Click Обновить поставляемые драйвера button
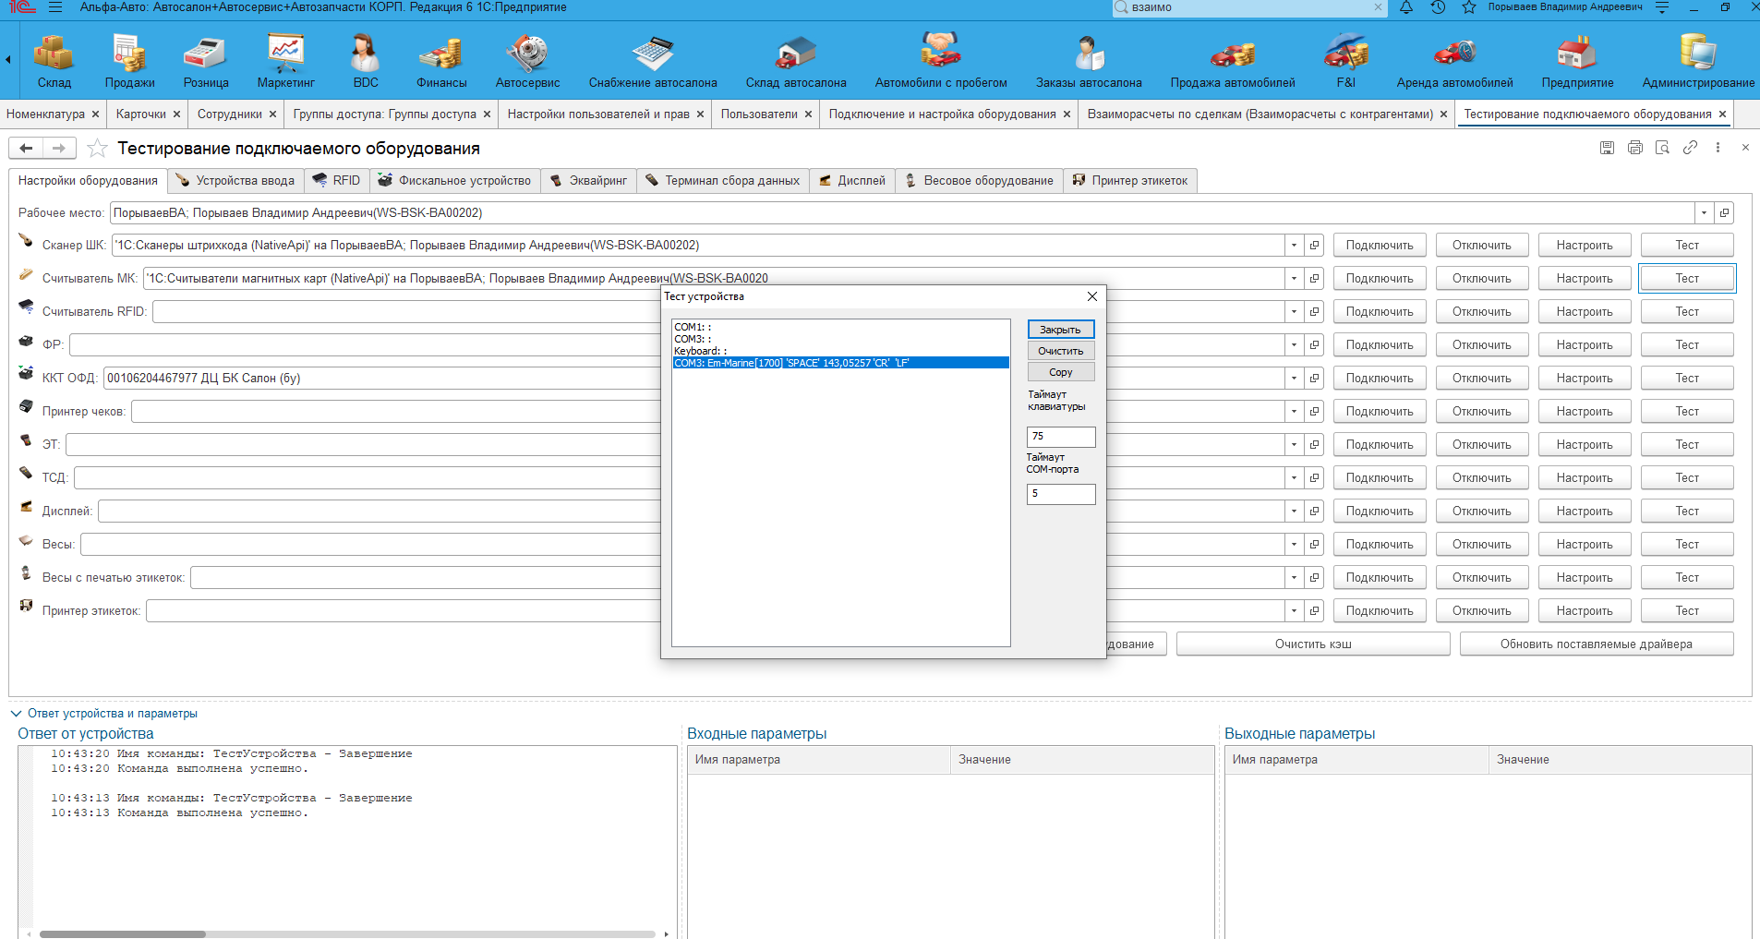 [x=1596, y=644]
